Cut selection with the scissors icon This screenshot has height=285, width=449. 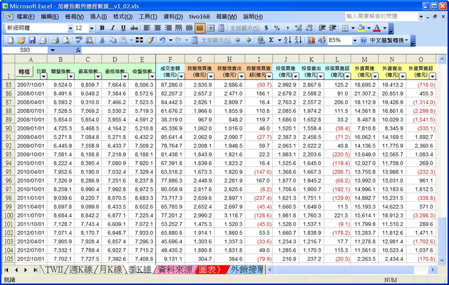coord(102,40)
